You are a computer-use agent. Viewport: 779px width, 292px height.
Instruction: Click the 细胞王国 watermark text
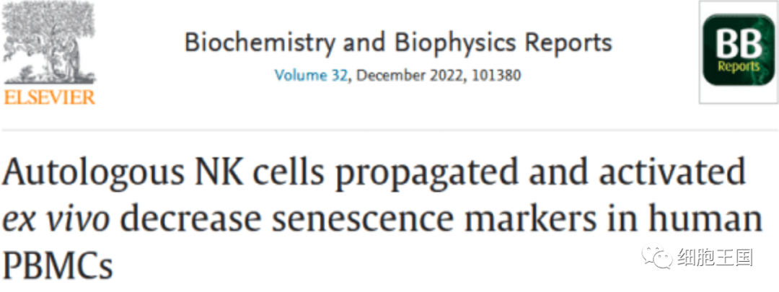pos(714,256)
